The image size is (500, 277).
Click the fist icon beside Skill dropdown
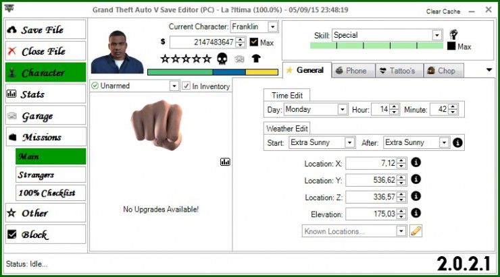pyautogui.click(x=453, y=34)
